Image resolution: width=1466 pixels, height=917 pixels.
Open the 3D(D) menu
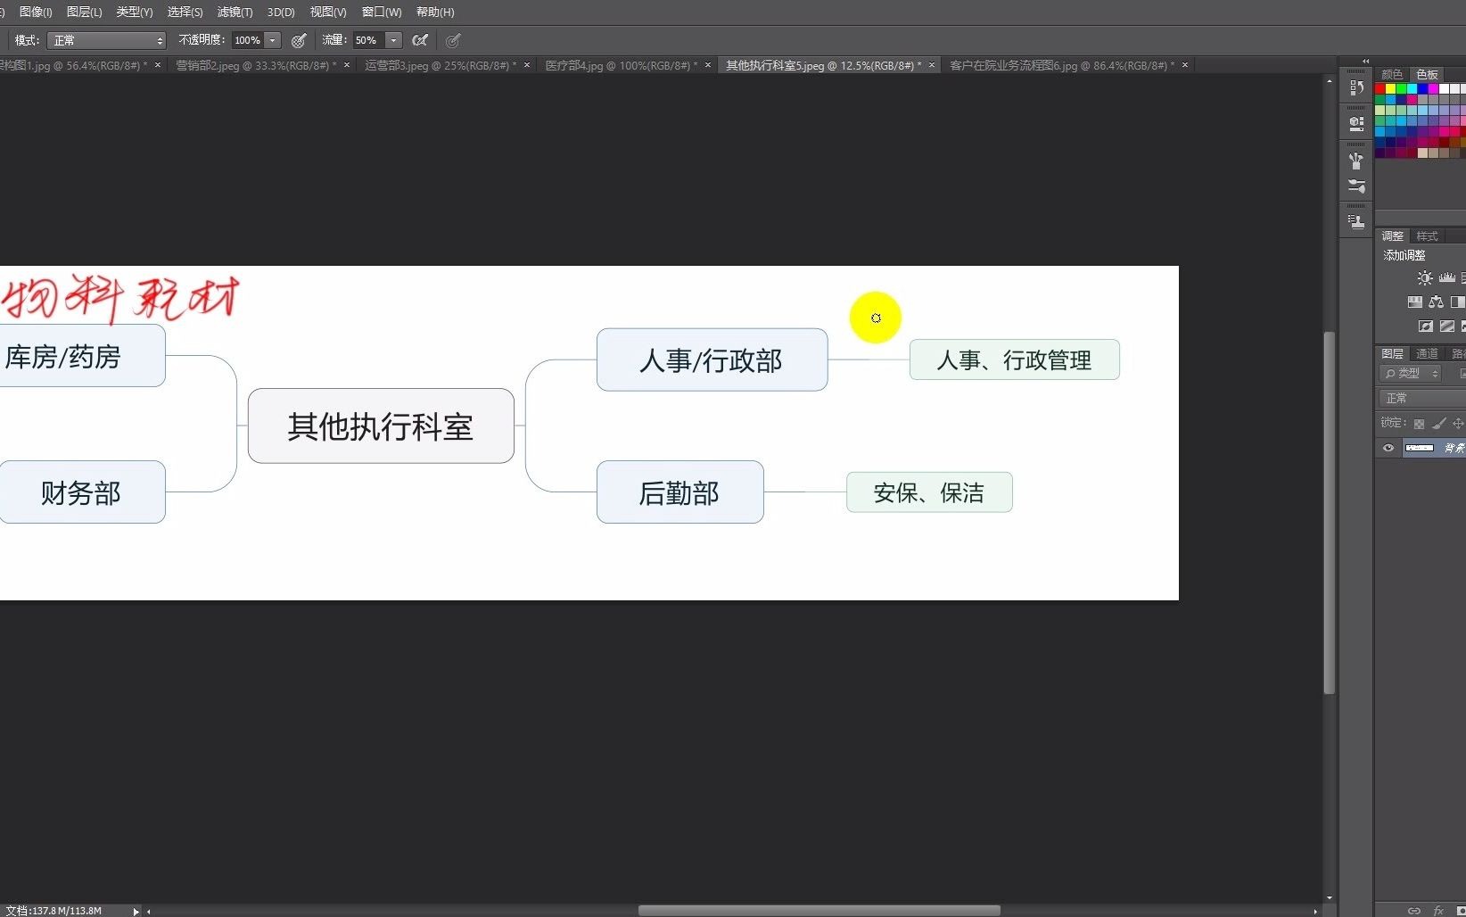[x=281, y=12]
